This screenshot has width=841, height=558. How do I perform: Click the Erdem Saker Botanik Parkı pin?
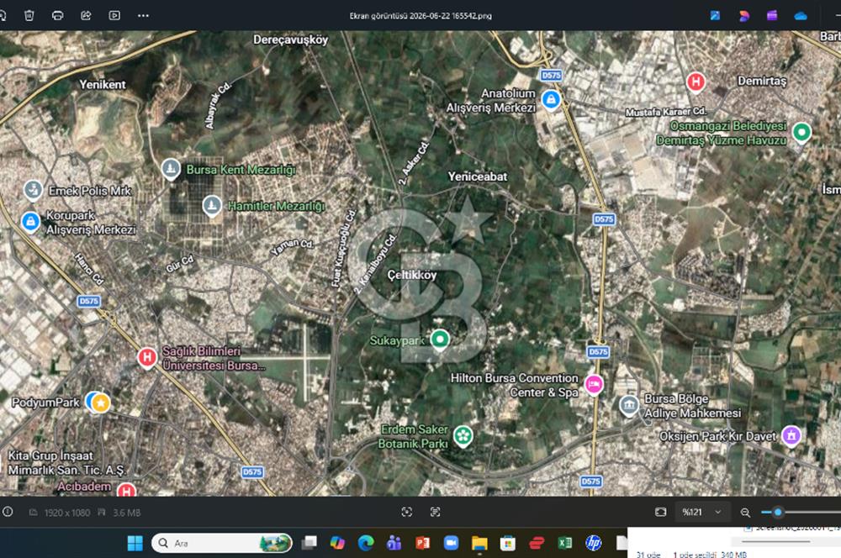463,437
